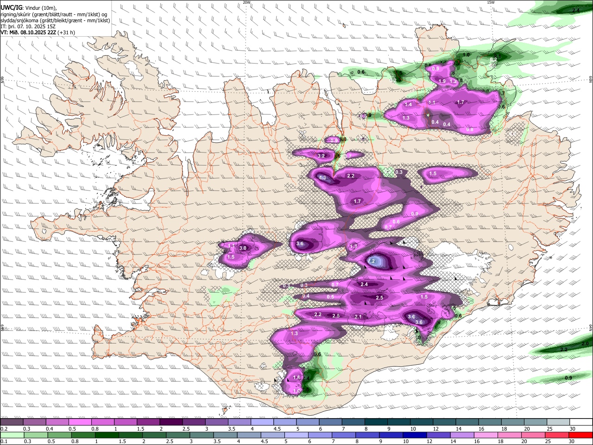Click upper legend swatch between 1 and 1.5
This screenshot has height=445, width=593.
click(x=126, y=422)
